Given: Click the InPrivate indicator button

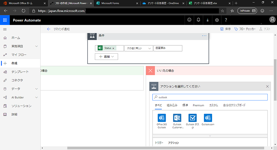Looking at the screenshot, I should coord(247,11).
